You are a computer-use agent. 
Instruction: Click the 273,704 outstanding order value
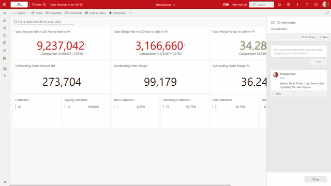click(x=62, y=82)
